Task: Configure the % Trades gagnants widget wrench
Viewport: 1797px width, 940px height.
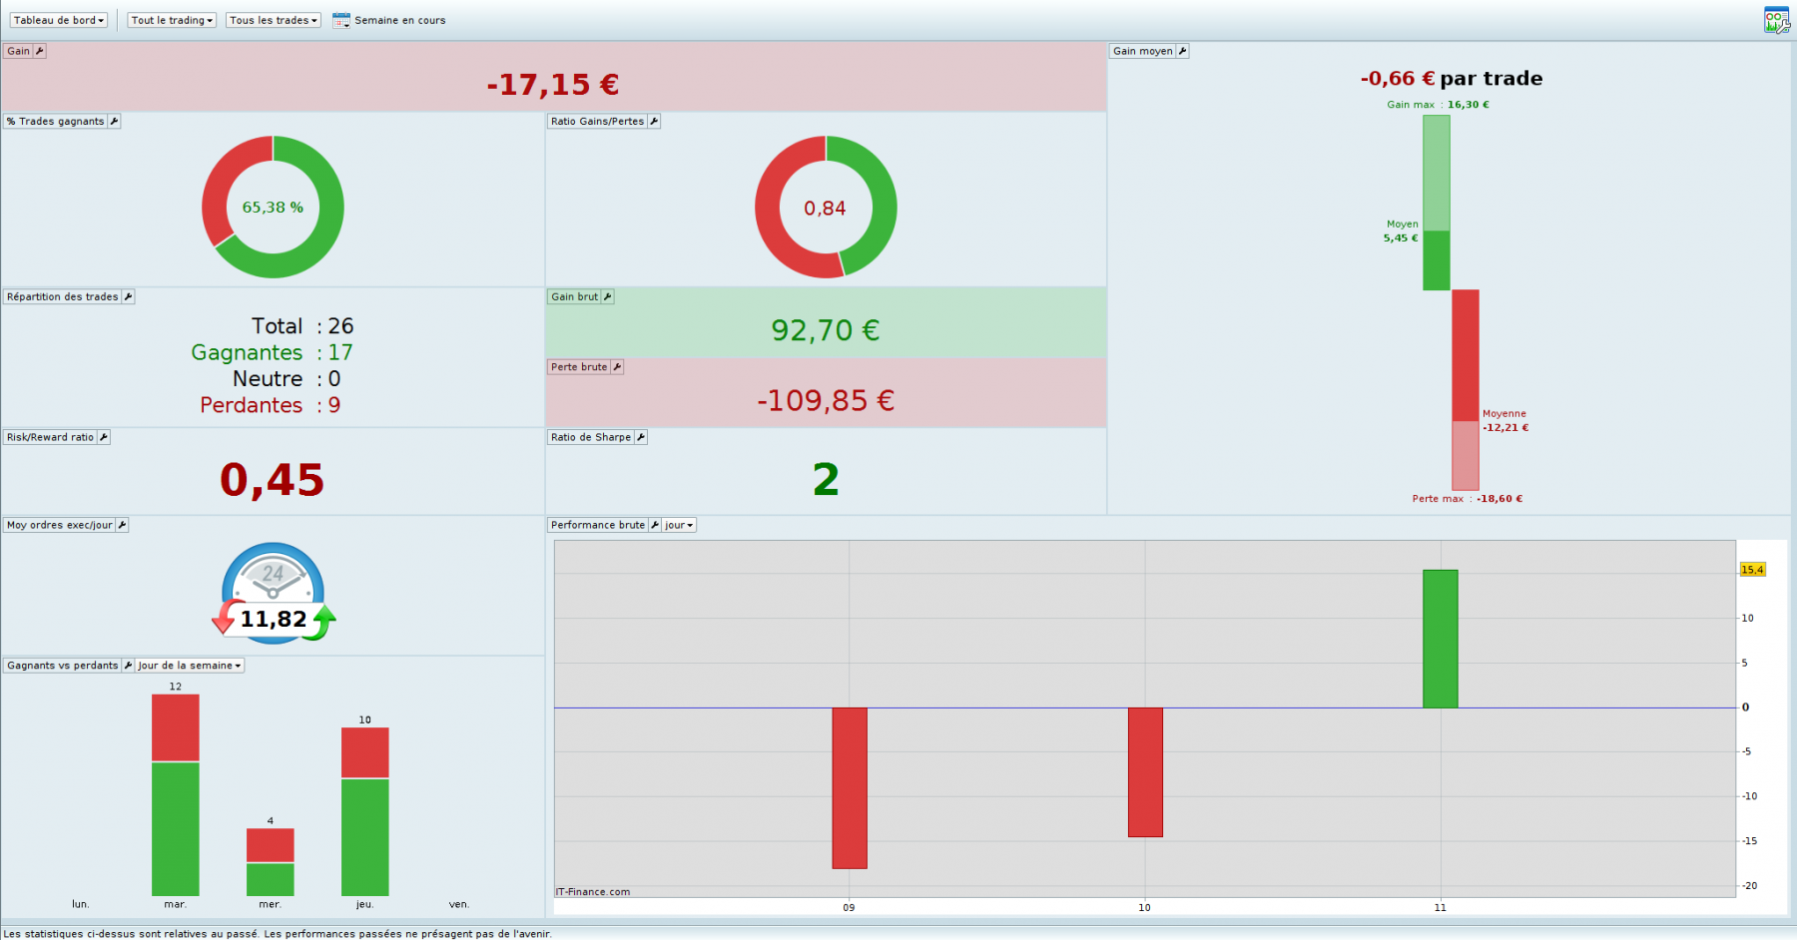Action: click(114, 121)
